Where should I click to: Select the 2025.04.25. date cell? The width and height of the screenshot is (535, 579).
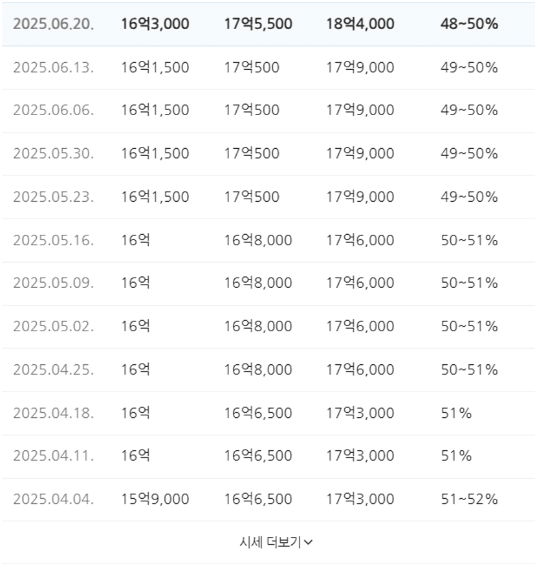54,369
